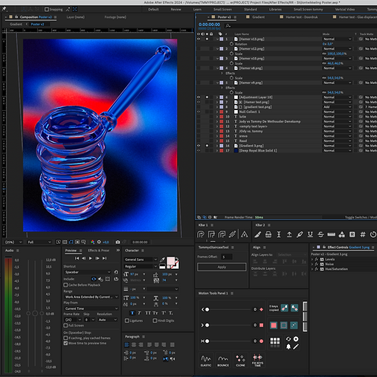The image size is (377, 377).
Task: Click the timeline current timecode 0:00:00:00
Action: coord(209,25)
